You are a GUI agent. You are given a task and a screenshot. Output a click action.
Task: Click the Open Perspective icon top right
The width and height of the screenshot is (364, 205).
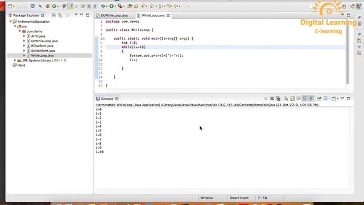tap(344, 6)
